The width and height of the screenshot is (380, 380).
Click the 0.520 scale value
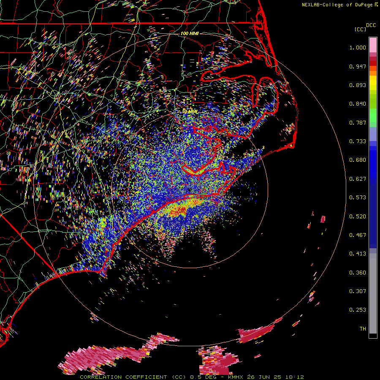click(358, 217)
